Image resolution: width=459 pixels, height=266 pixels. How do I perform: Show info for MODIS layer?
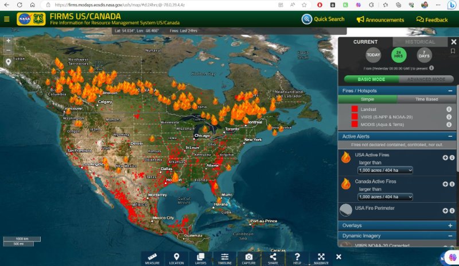pos(449,124)
